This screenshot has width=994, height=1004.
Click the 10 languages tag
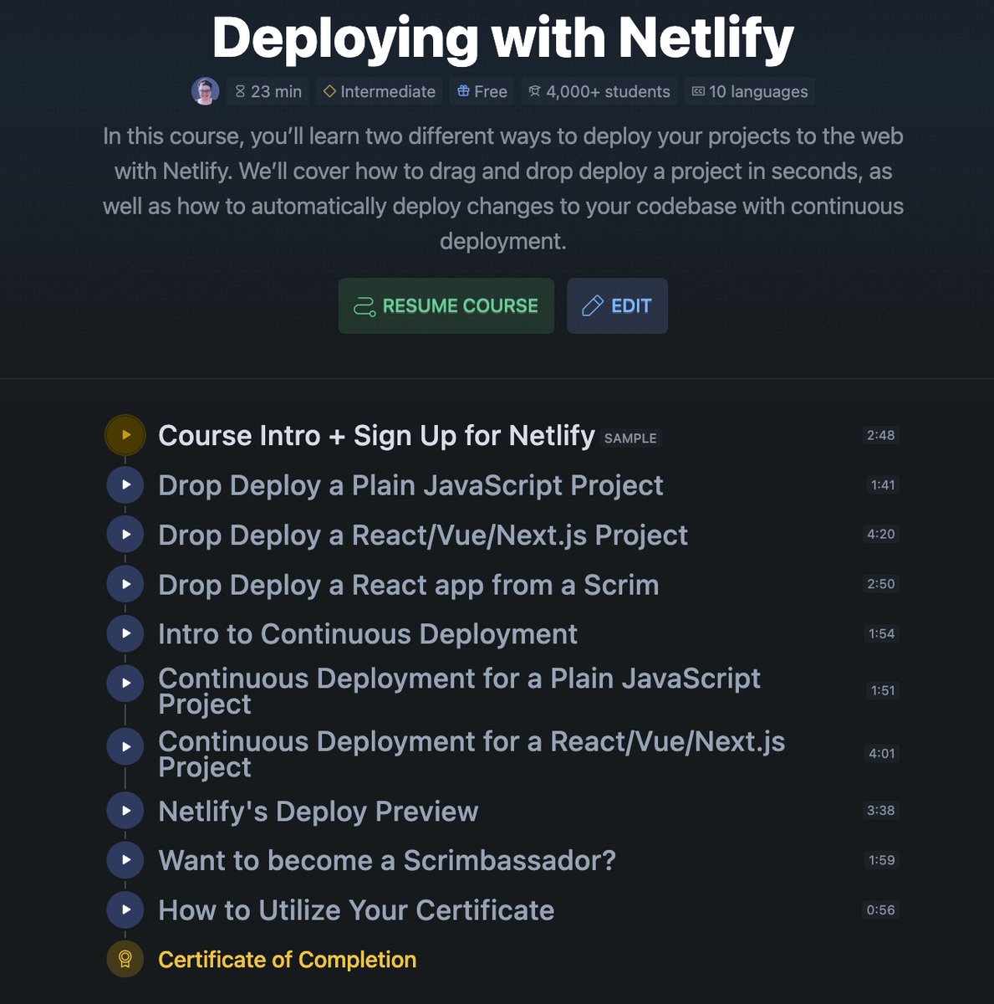point(749,91)
